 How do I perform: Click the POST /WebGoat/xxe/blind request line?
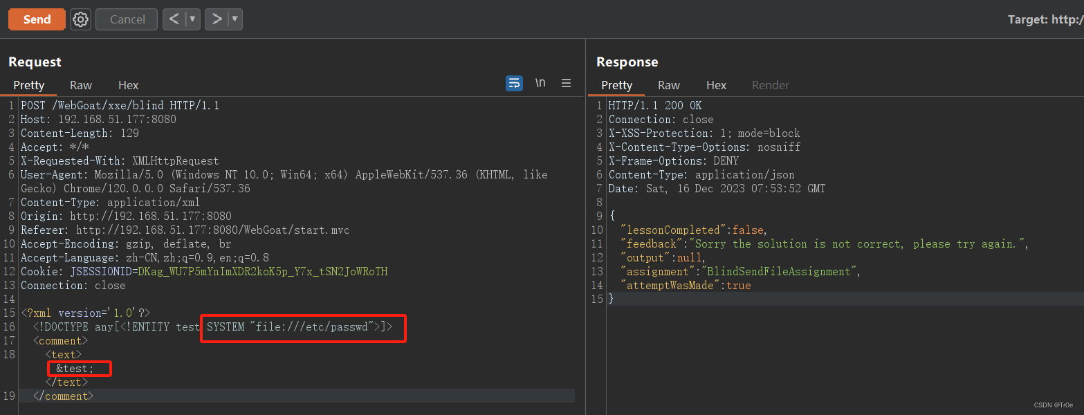click(120, 106)
